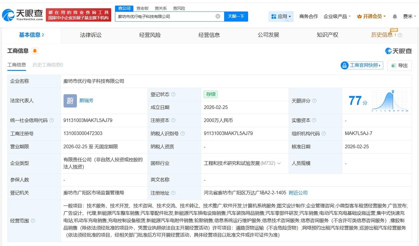Open the 附近公司 link
The image size is (419, 246).
[298, 193]
